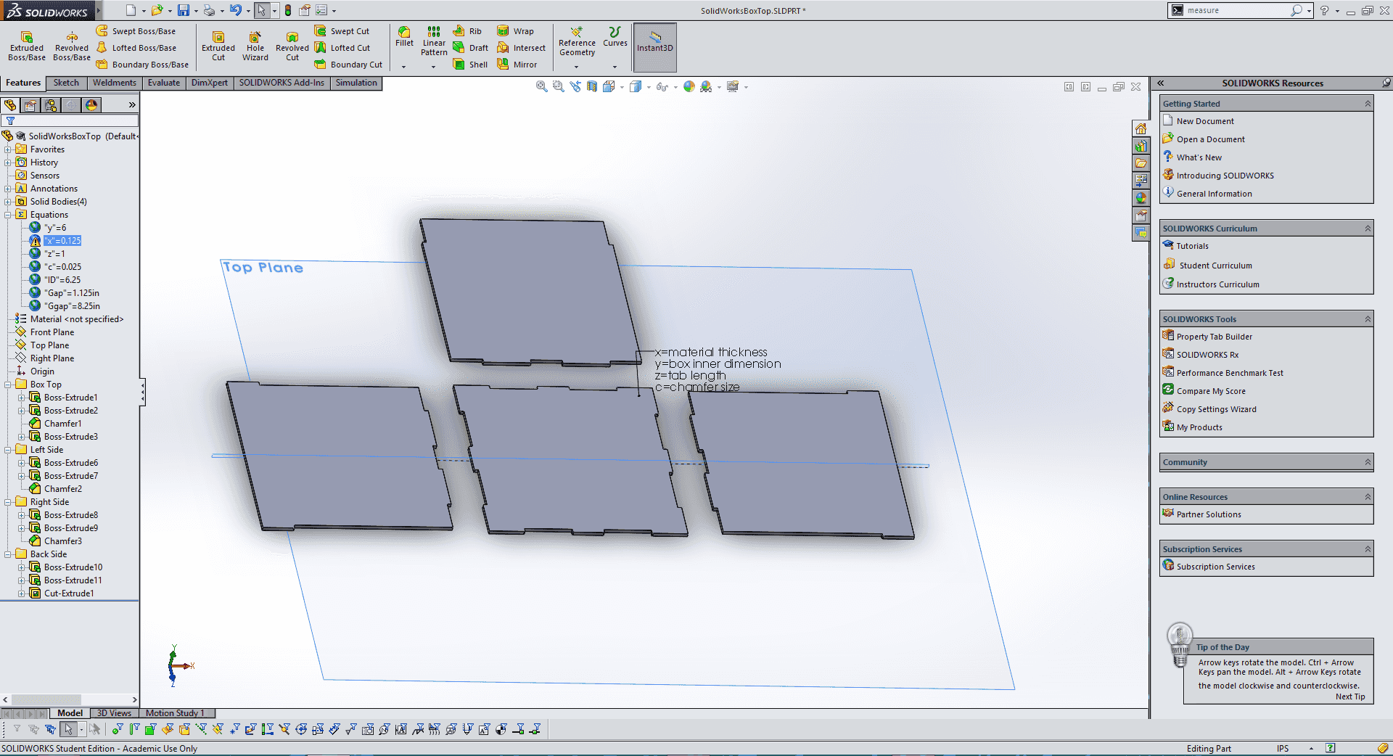Open Reference Geometry tools
1393x756 pixels.
pos(577,41)
